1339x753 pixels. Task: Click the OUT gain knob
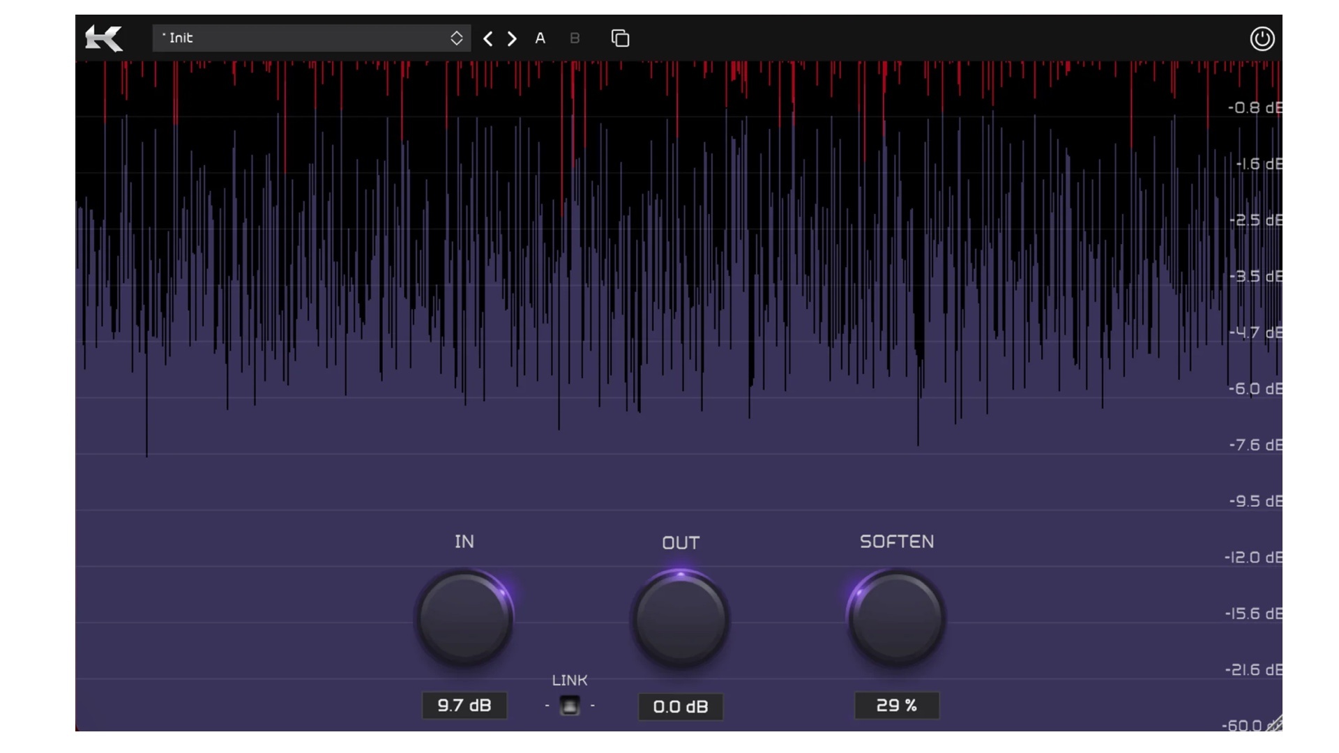681,619
